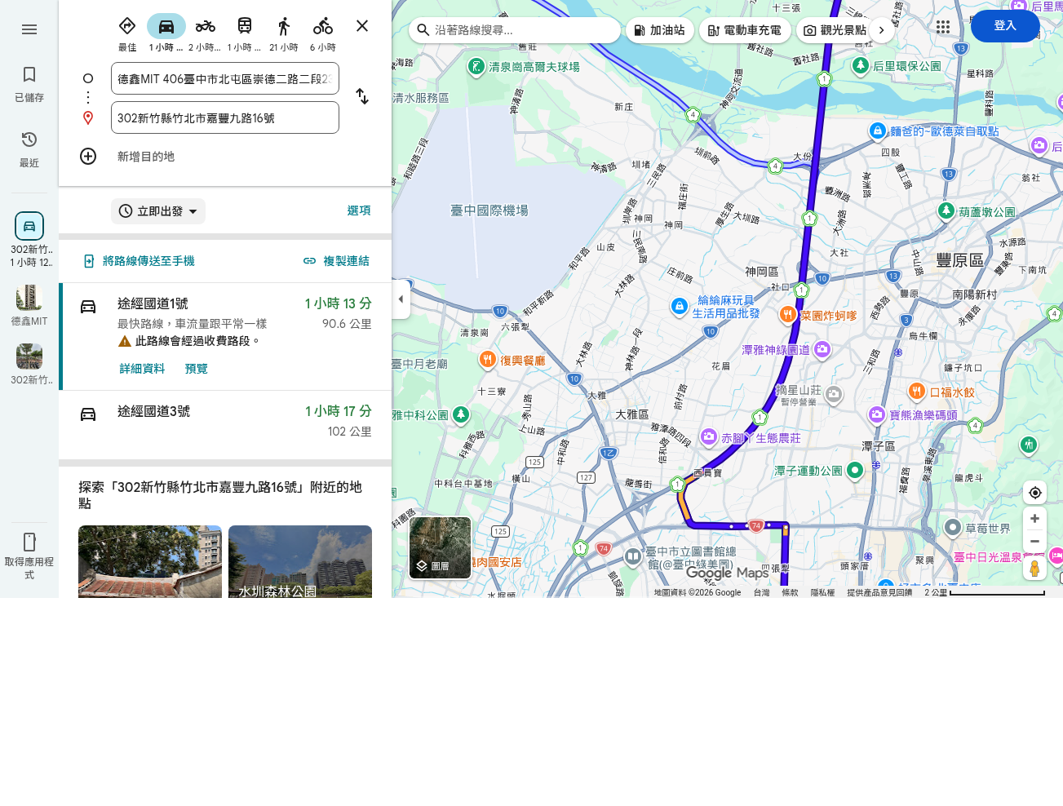Edit the destination 302新竹縣竹北市 field

pyautogui.click(x=225, y=117)
